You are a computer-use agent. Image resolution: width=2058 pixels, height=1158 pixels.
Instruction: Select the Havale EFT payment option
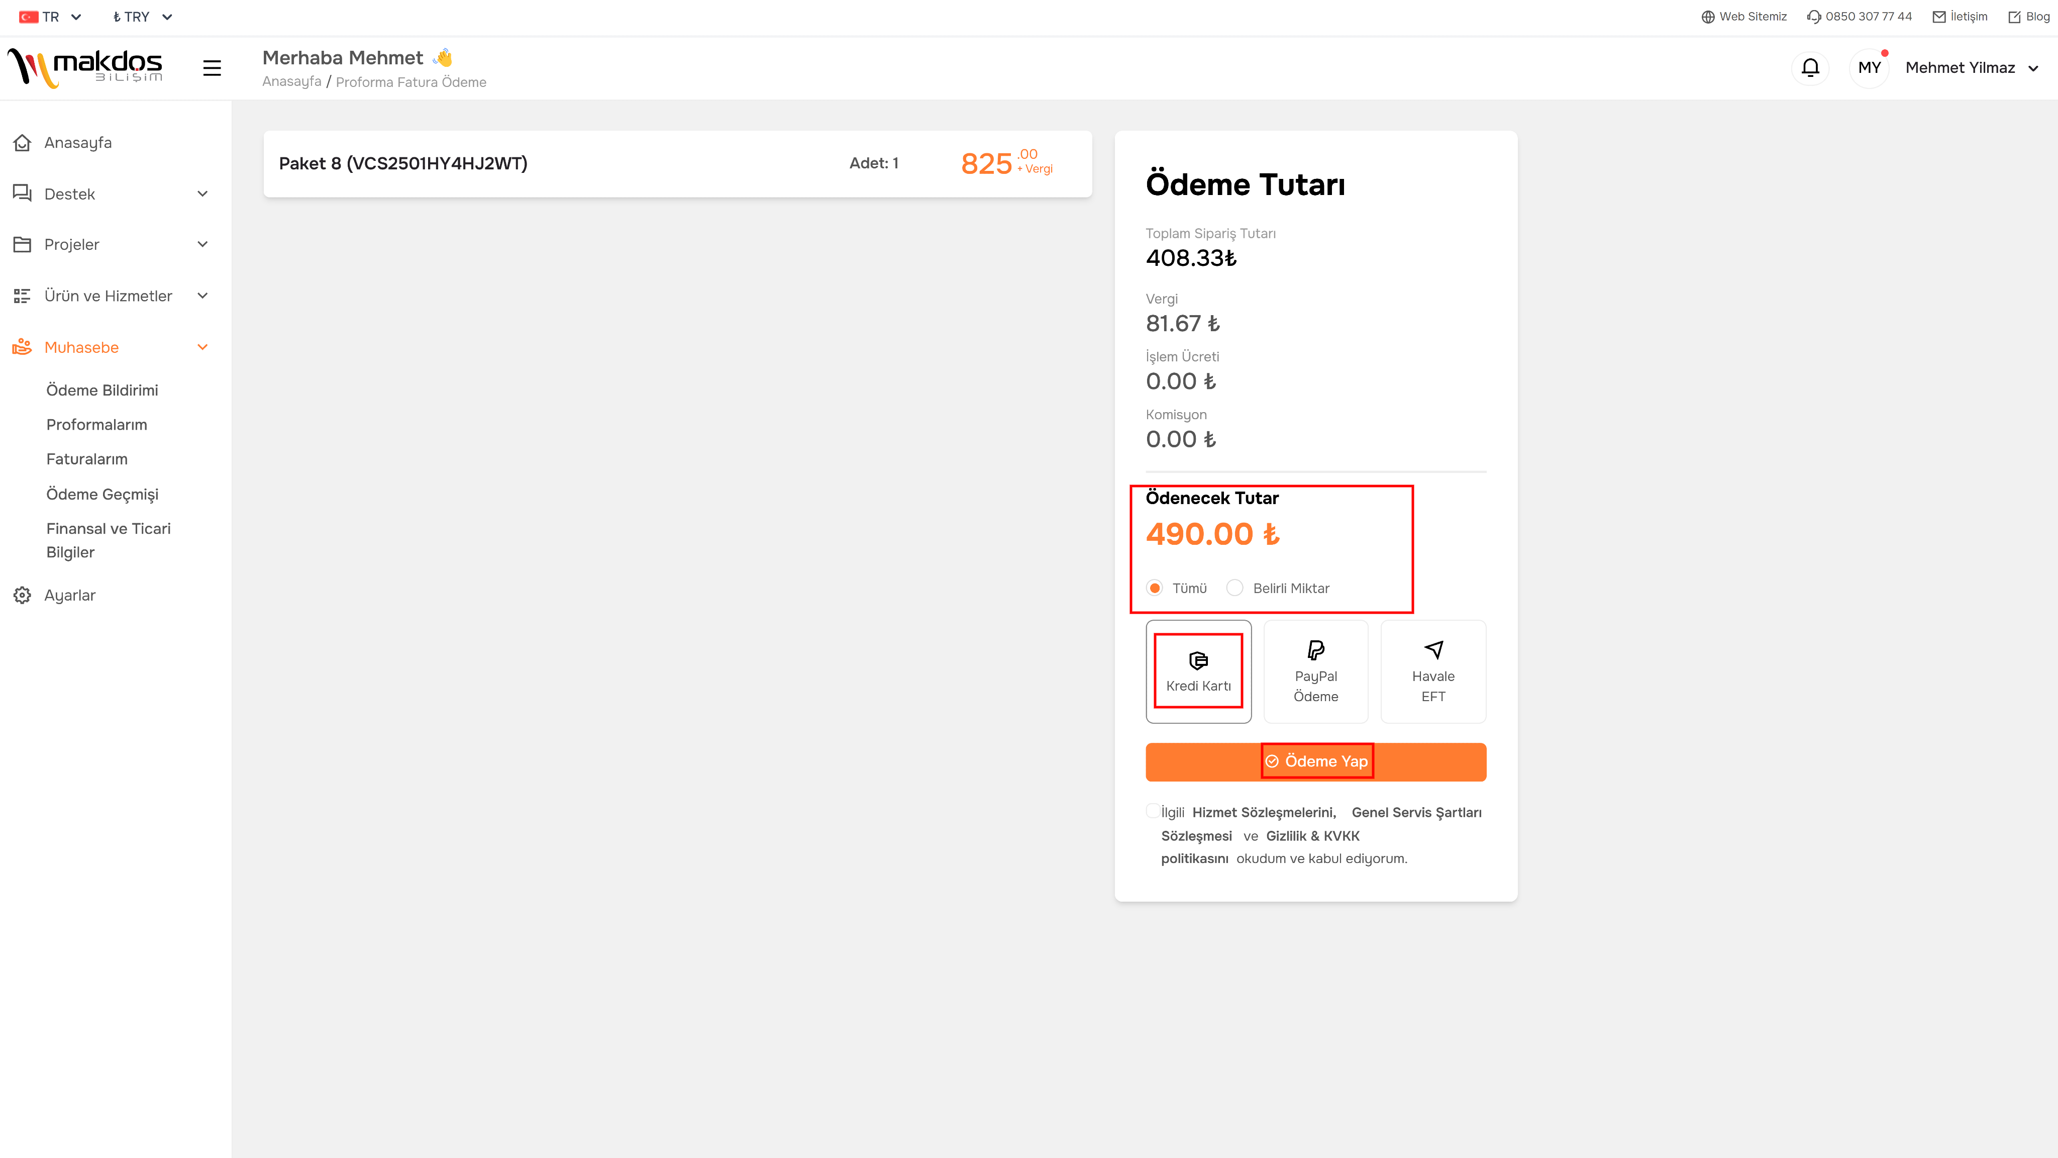tap(1433, 671)
